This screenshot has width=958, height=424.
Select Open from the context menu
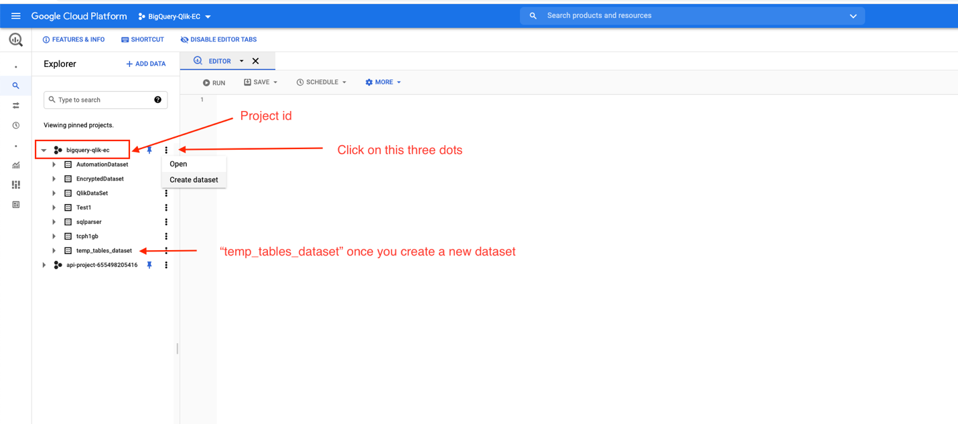(194, 164)
